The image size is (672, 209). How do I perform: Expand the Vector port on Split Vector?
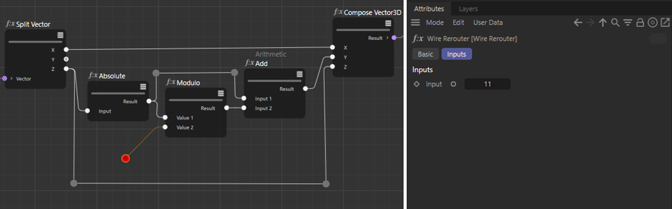coord(11,78)
